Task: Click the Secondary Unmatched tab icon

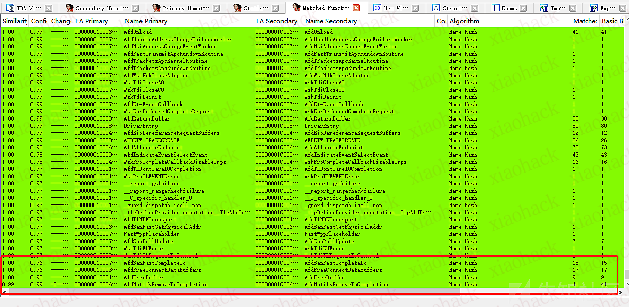Action: [x=69, y=8]
